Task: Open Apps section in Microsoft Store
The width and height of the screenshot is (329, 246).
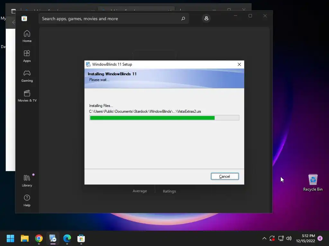Action: 27,56
